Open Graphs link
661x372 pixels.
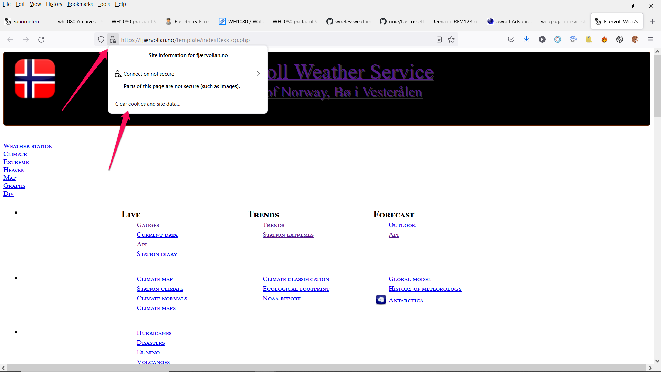click(x=14, y=186)
